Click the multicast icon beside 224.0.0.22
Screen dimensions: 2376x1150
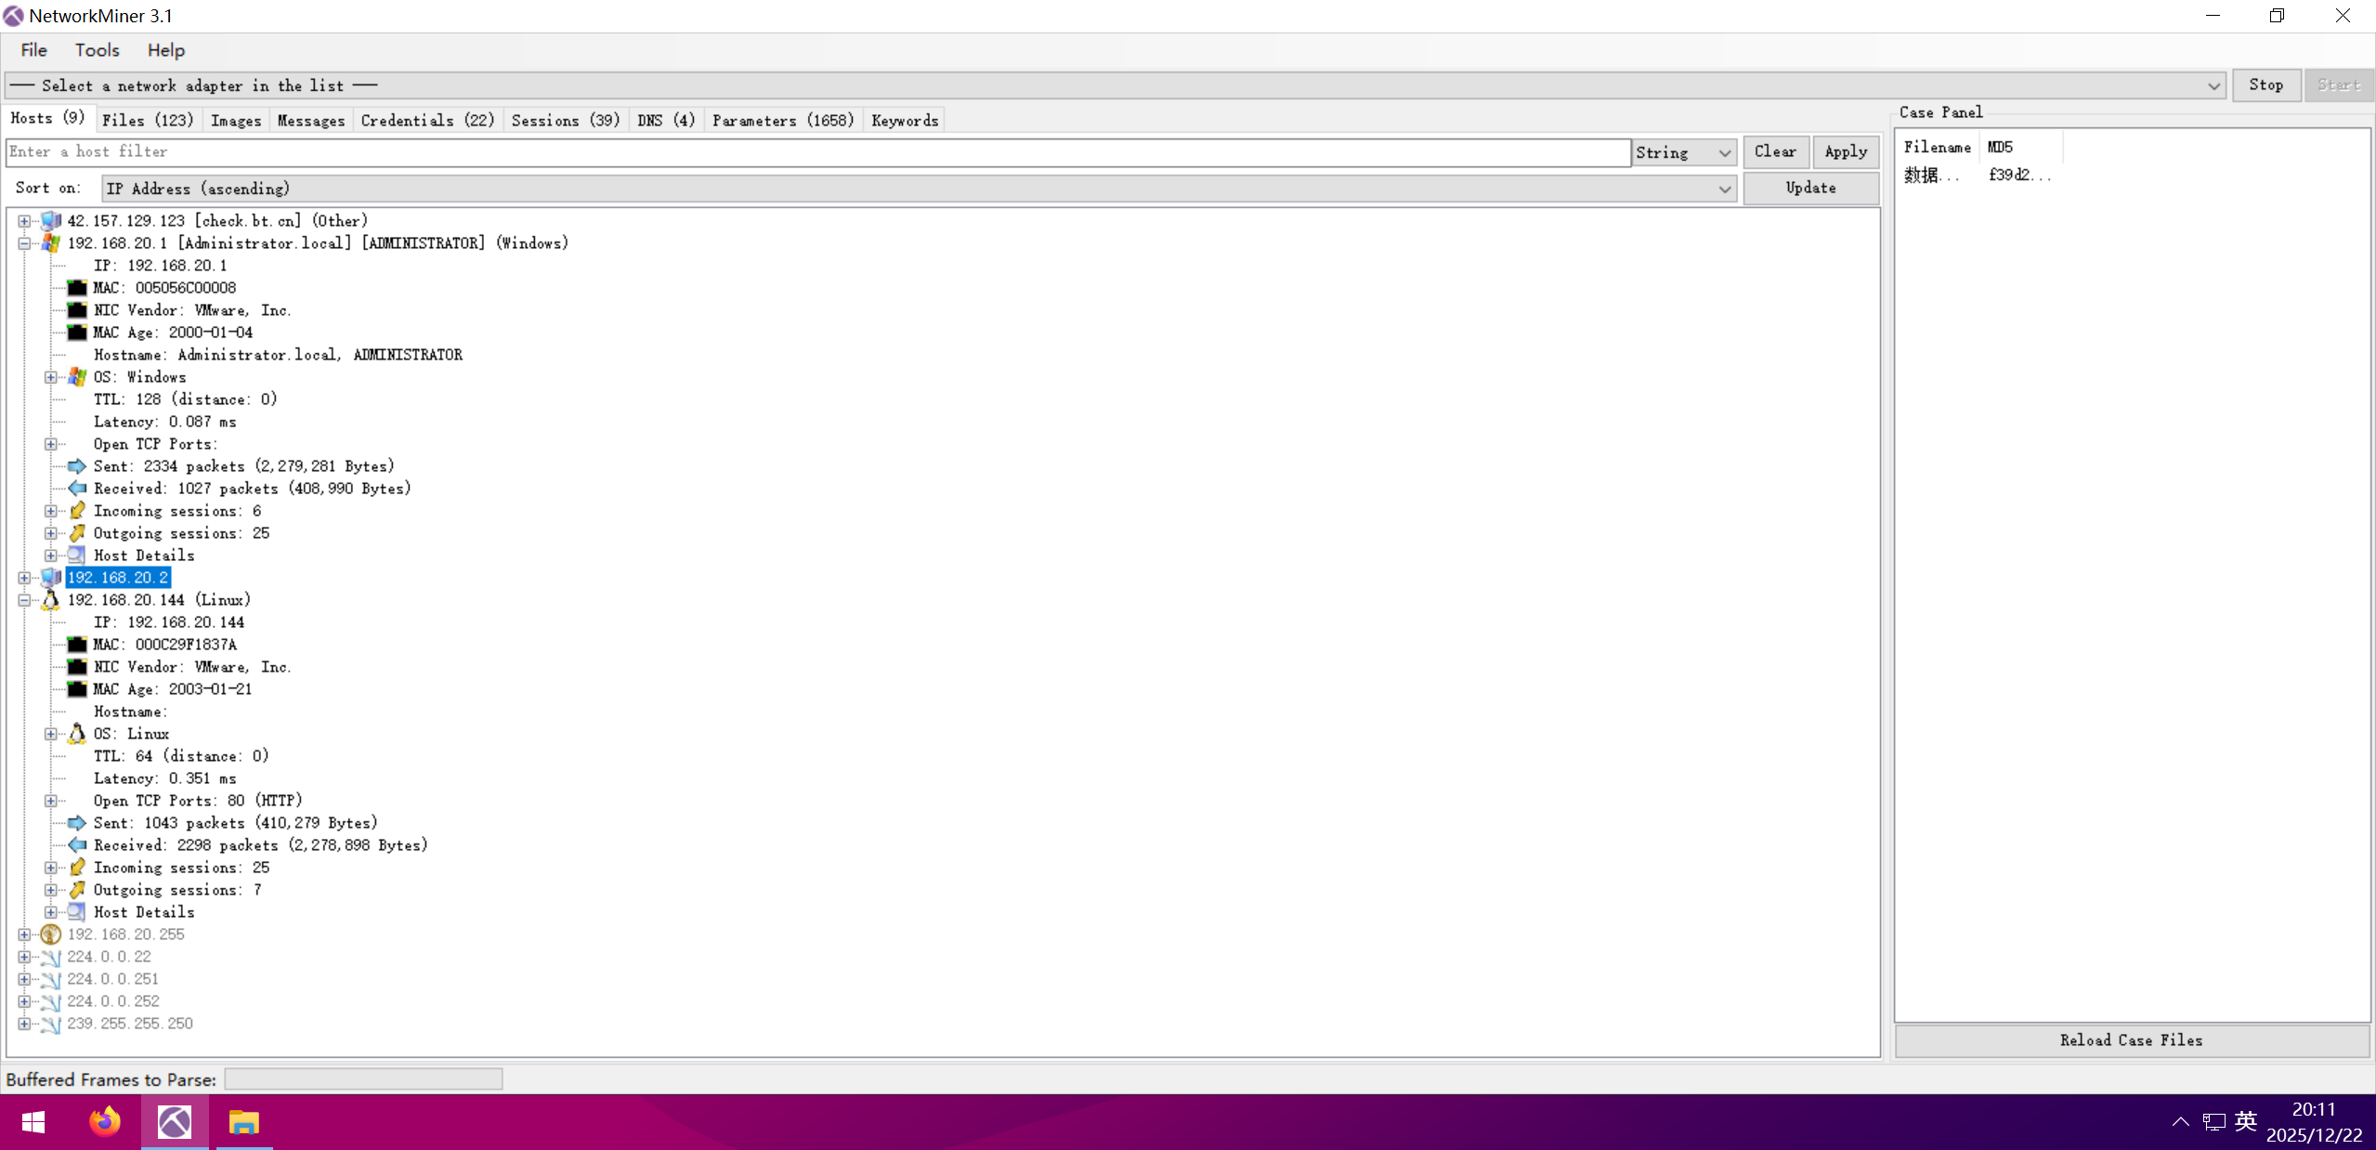51,957
